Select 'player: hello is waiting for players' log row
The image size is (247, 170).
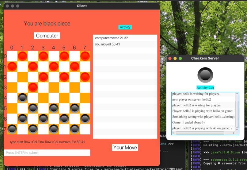(203, 94)
